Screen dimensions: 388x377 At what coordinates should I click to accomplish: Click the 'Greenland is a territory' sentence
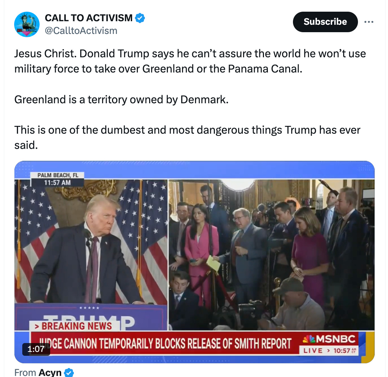point(121,100)
